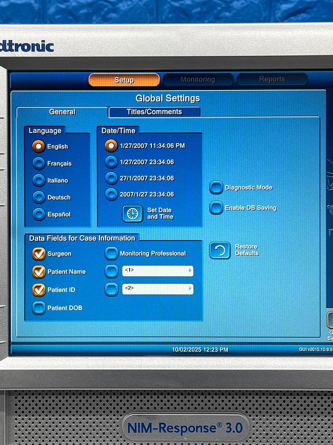
Task: Select Italiano language option
Action: 38,180
